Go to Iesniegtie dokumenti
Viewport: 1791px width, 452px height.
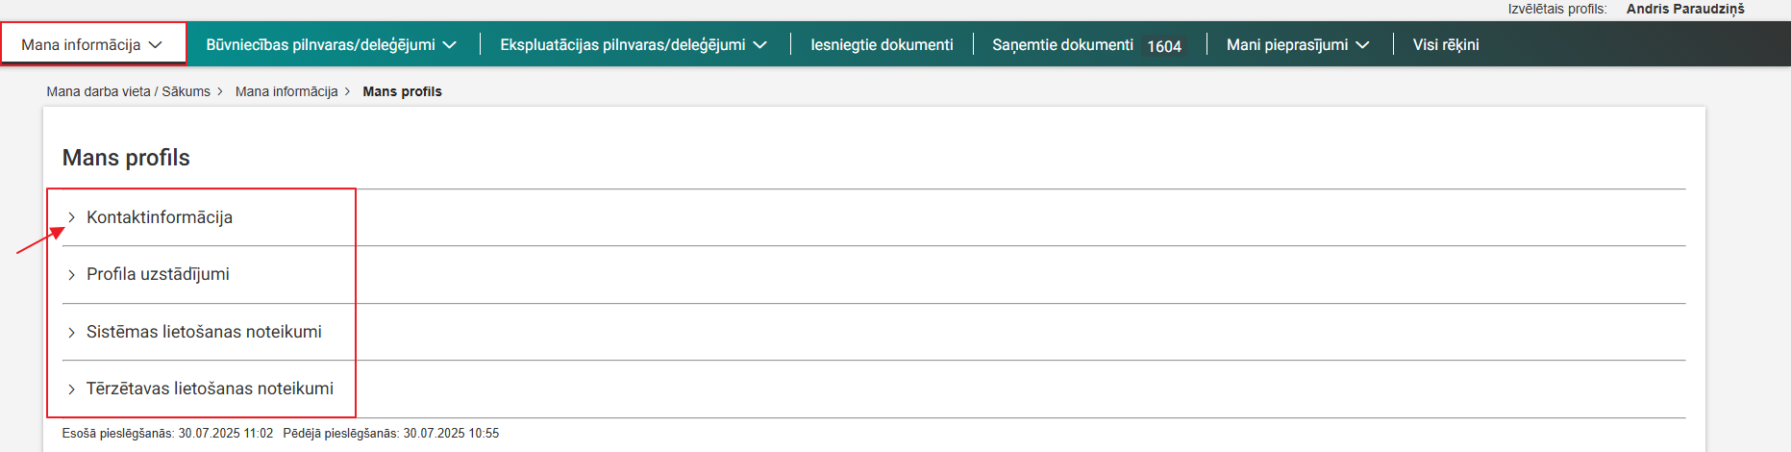tap(882, 45)
